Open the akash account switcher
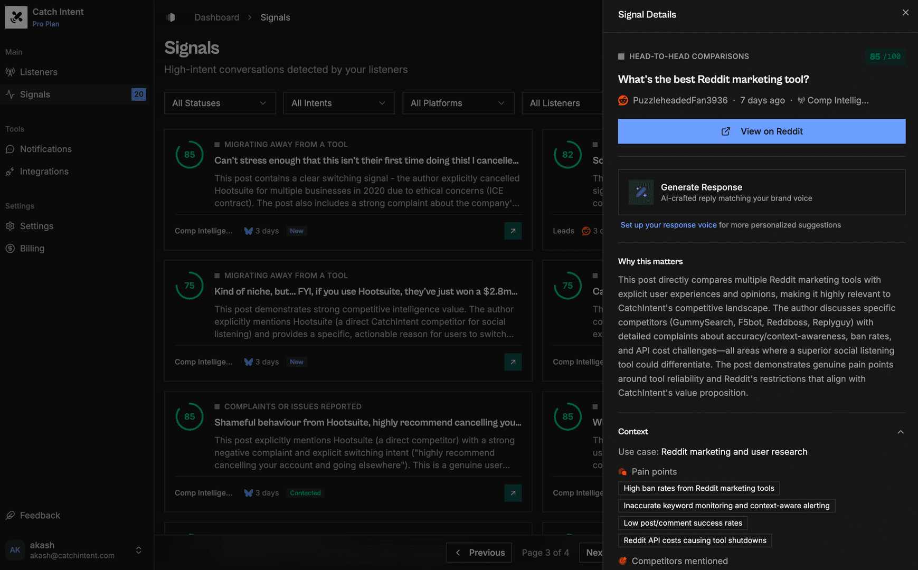 click(138, 550)
